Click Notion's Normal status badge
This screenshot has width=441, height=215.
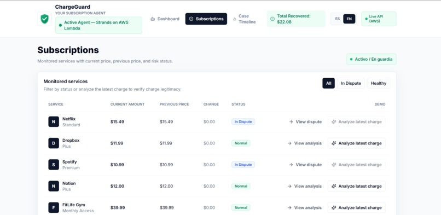point(241,186)
